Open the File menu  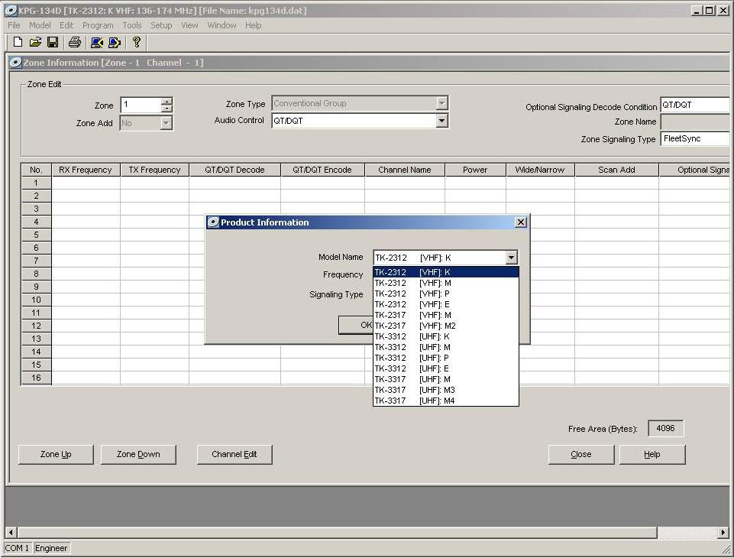(x=14, y=25)
